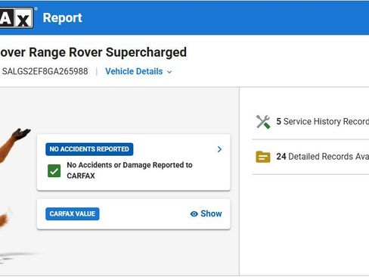Click No Accidents or Damage Reported text

click(129, 170)
